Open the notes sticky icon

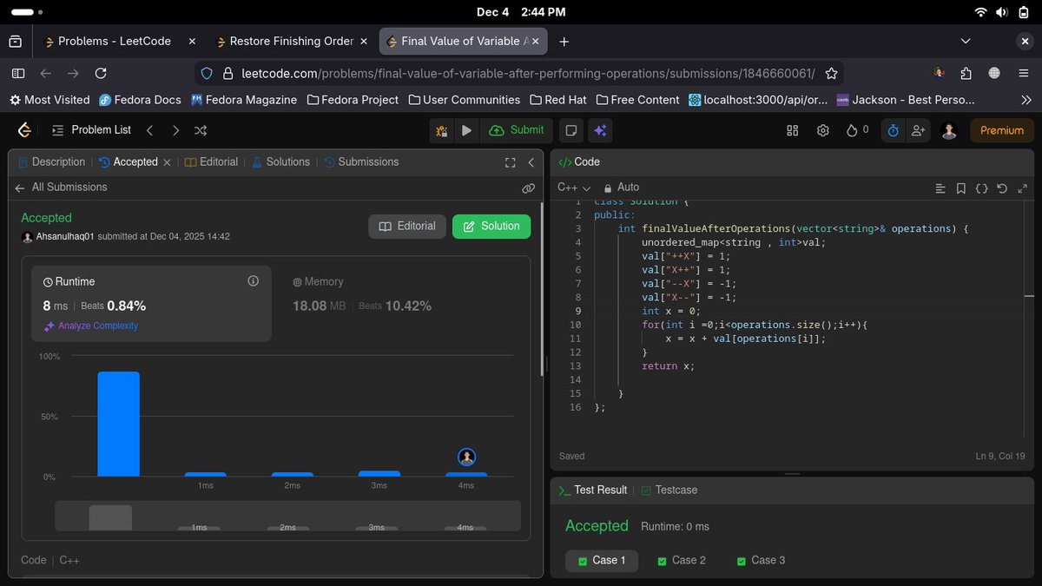[571, 130]
